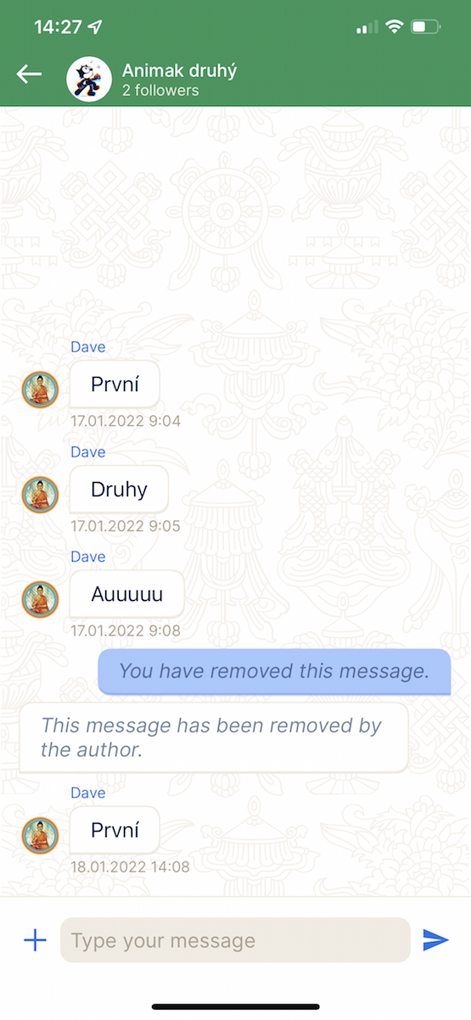Screen dimensions: 471x1020
Task: Tap the plus attachment icon
Action: click(x=35, y=939)
